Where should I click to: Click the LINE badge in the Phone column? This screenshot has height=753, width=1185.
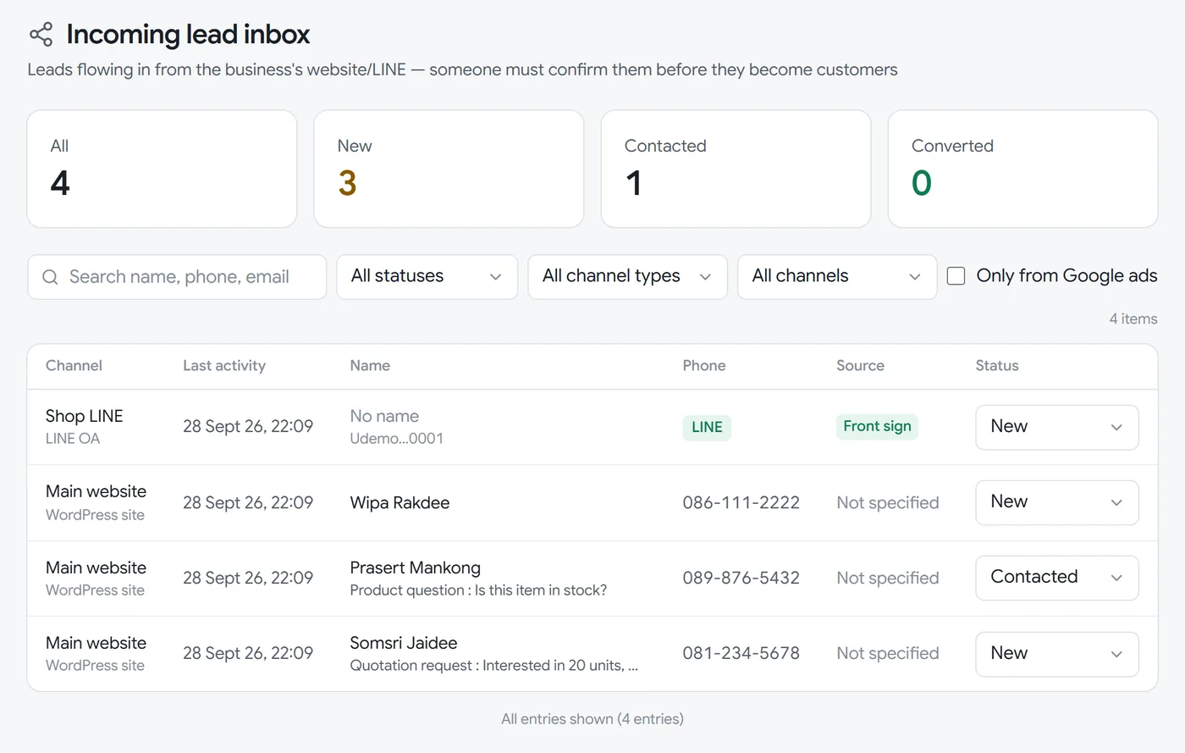[707, 427]
